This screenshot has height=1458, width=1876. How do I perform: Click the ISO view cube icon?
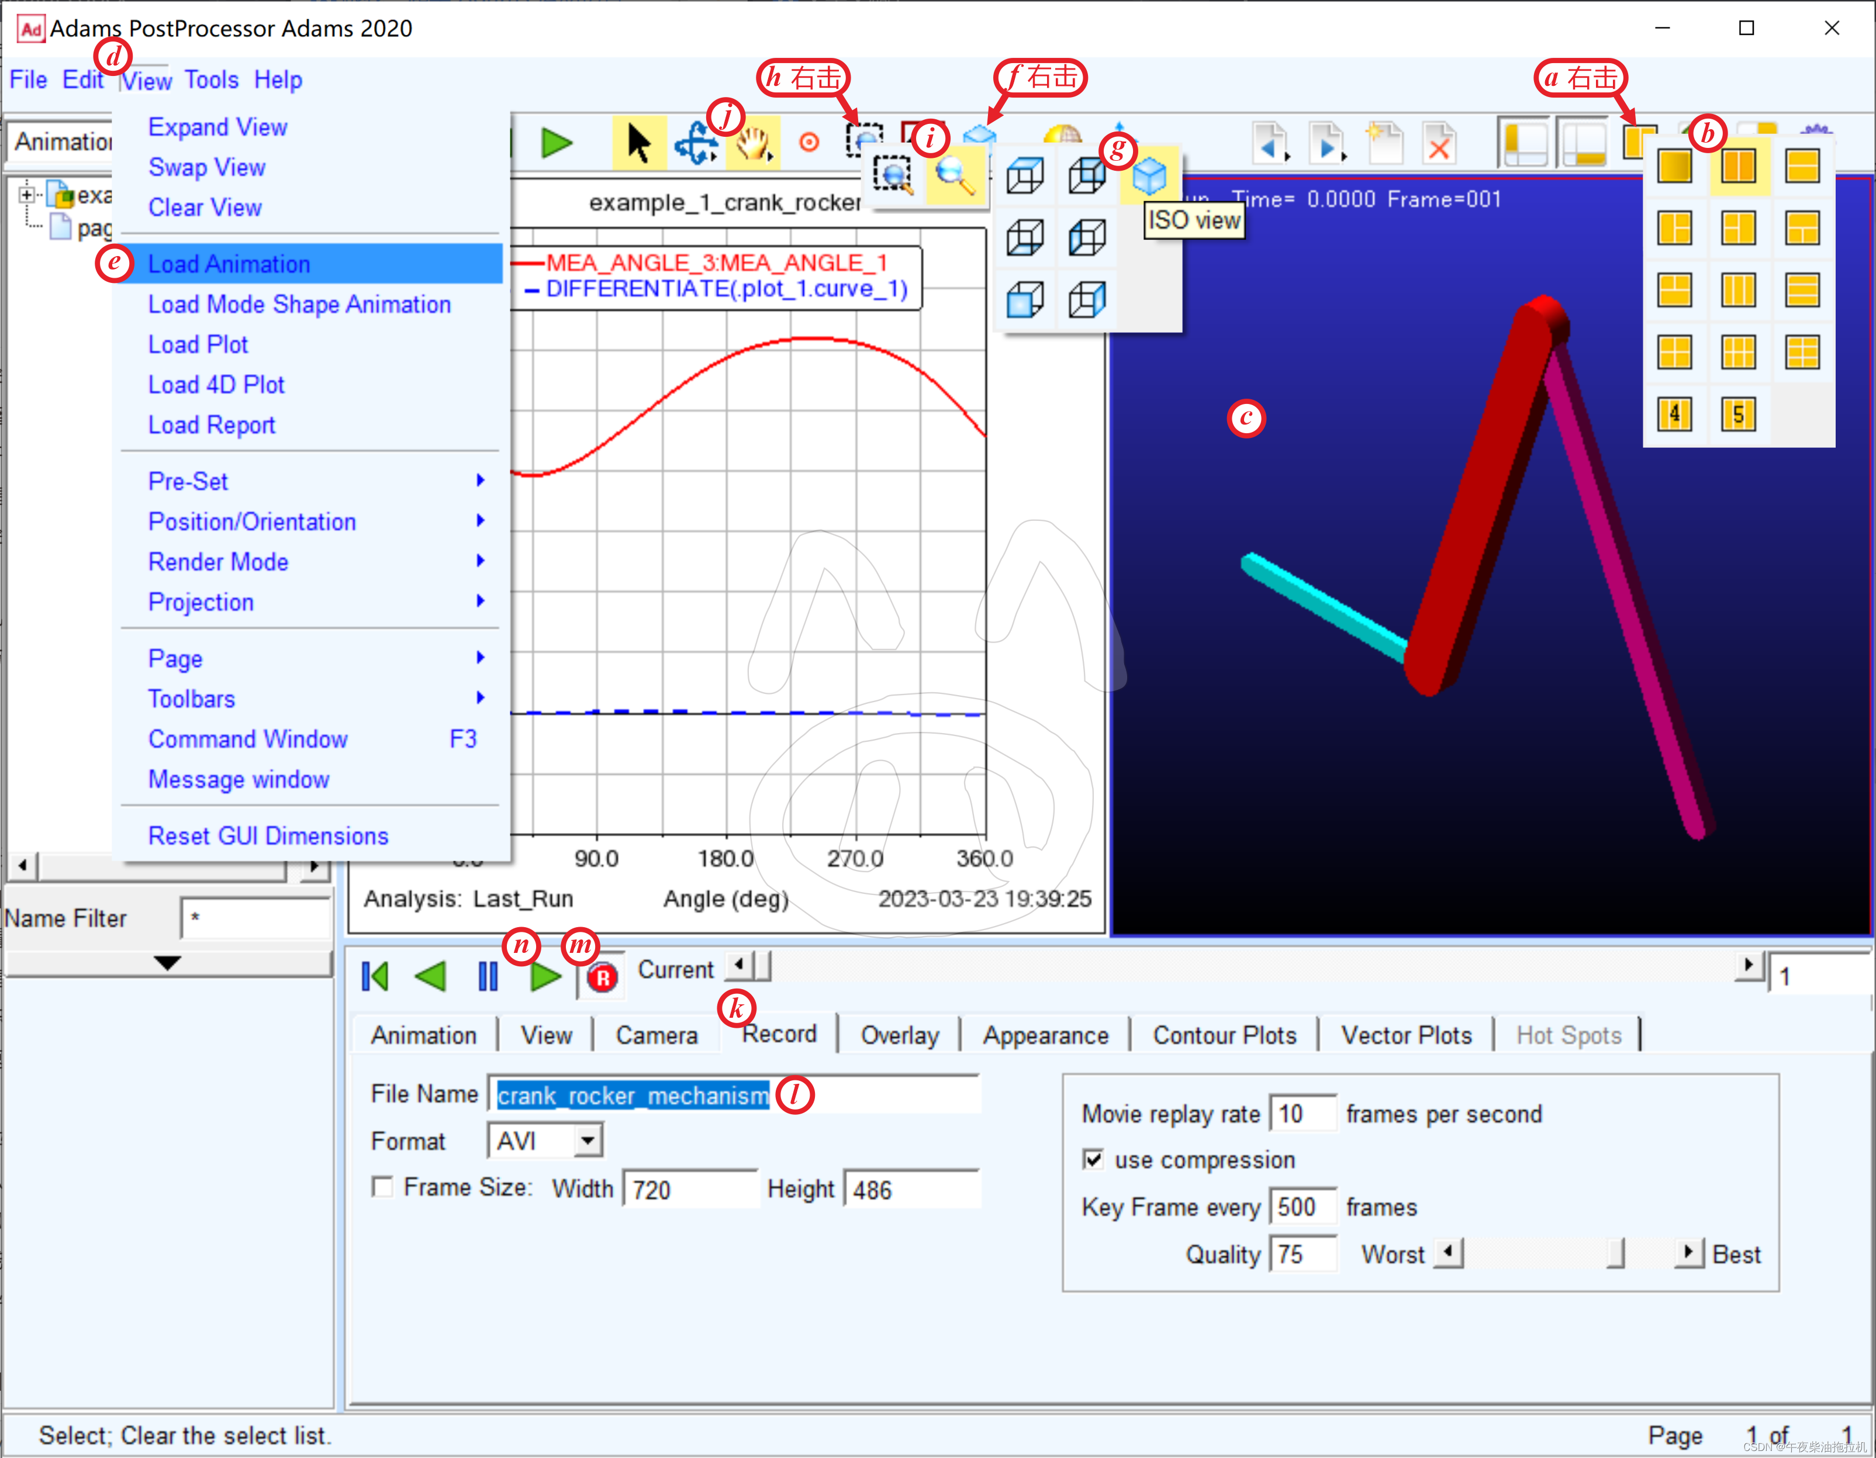(1148, 176)
